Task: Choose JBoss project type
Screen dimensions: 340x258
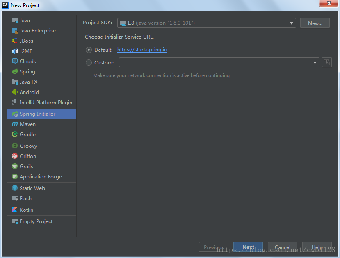Action: click(x=42, y=41)
